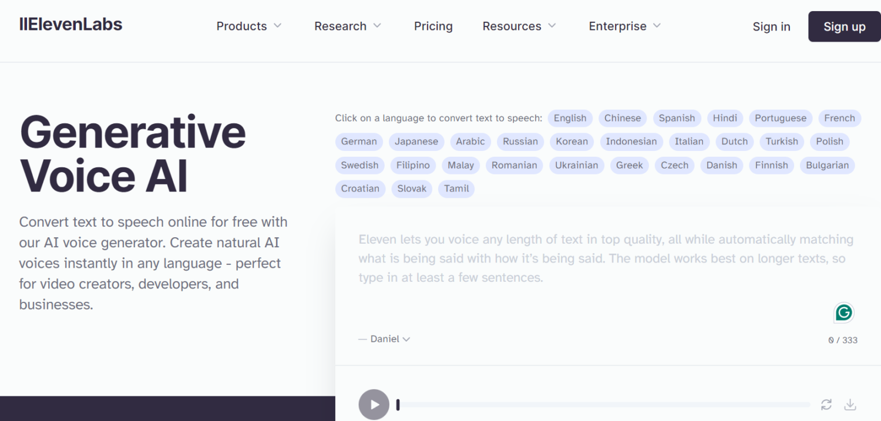Click the regenerate speech icon
Viewport: 881px width, 421px height.
click(826, 404)
